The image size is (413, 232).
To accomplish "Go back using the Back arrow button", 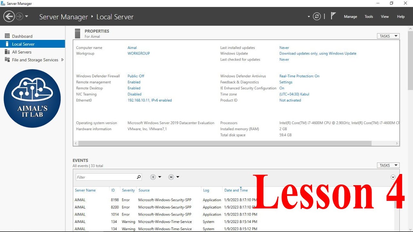I will [x=9, y=16].
